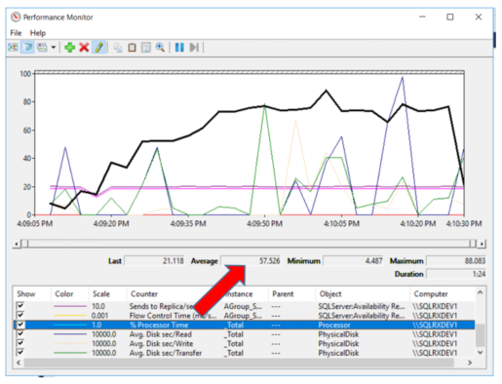Viewport: 502px width, 384px height.
Task: Select the Flow Control Time counter row
Action: tap(245, 316)
